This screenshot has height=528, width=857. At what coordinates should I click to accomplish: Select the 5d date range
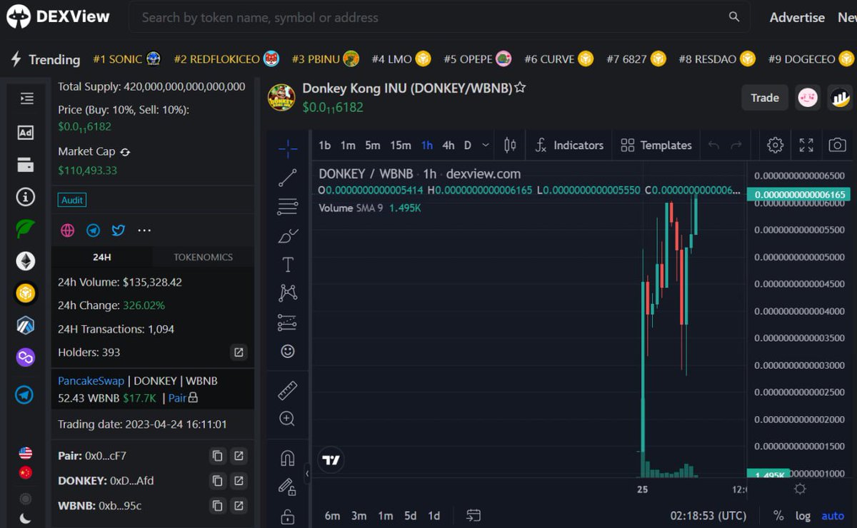tap(410, 516)
